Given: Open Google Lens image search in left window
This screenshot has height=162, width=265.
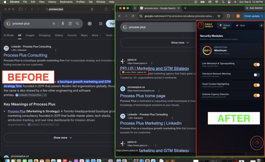Looking at the screenshot, I should point(70,23).
